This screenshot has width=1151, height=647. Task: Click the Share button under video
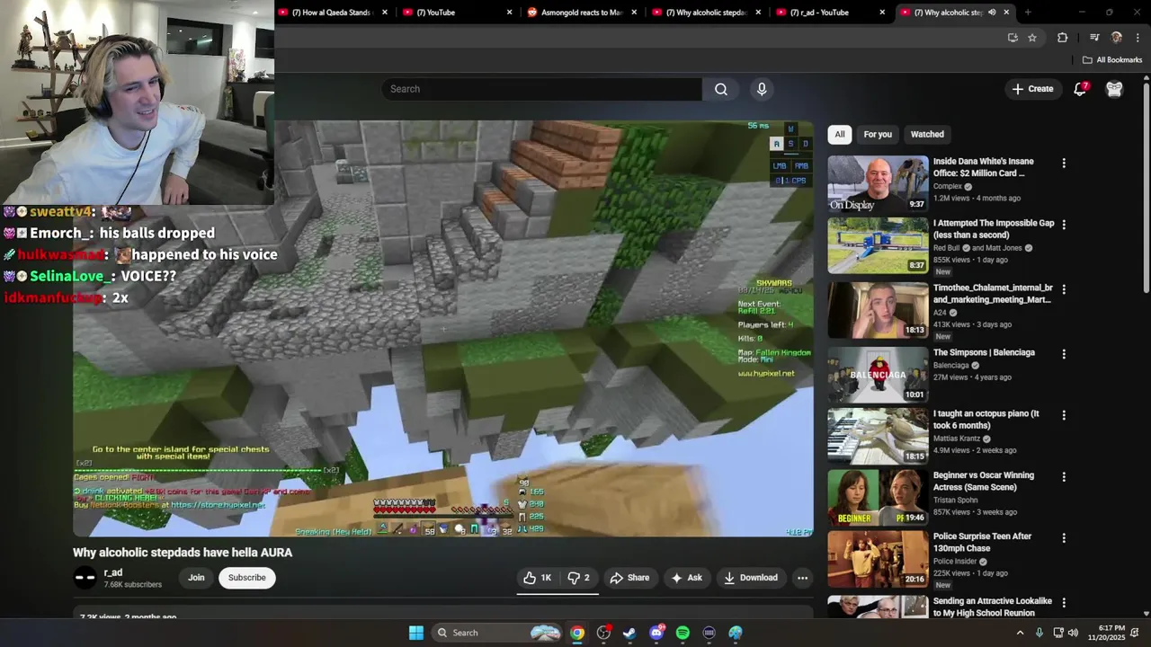point(629,578)
